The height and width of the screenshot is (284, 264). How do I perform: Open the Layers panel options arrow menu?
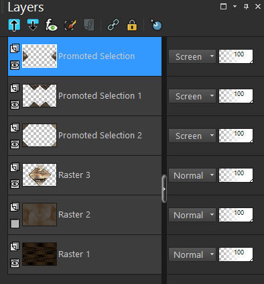[235, 7]
